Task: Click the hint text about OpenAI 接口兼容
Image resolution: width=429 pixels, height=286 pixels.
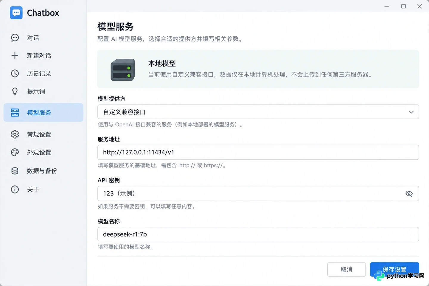Action: (x=170, y=125)
